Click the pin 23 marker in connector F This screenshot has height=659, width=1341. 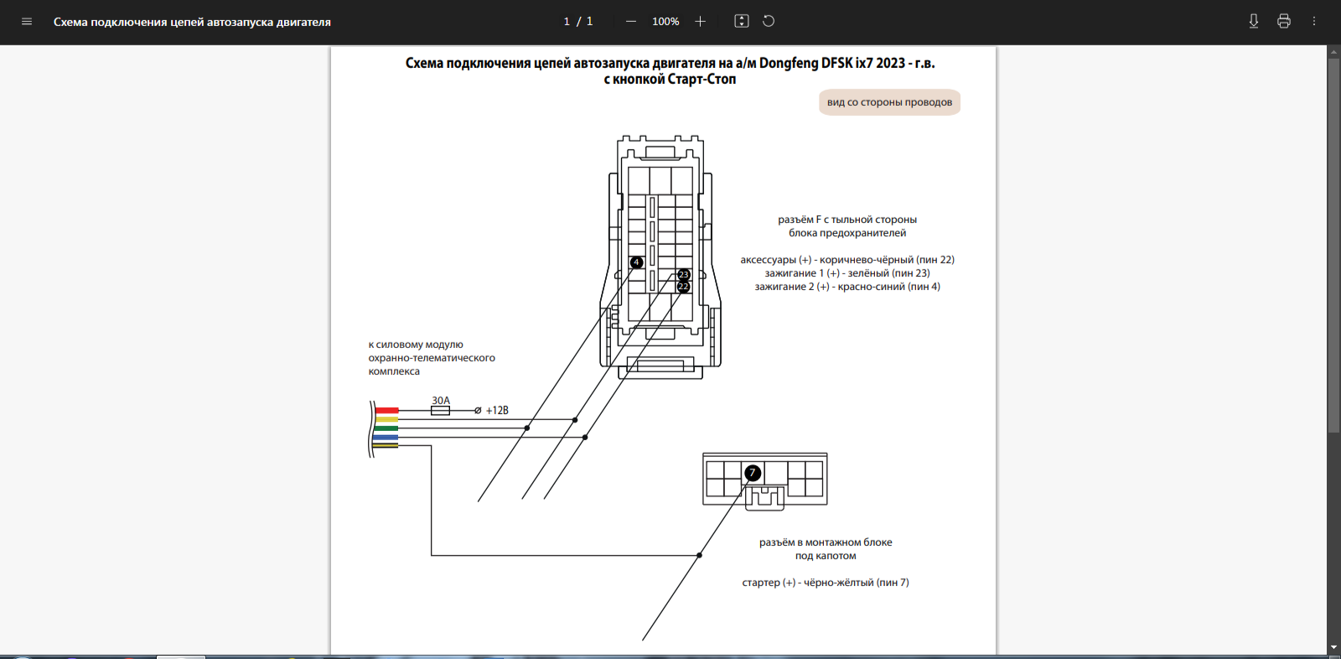click(683, 275)
